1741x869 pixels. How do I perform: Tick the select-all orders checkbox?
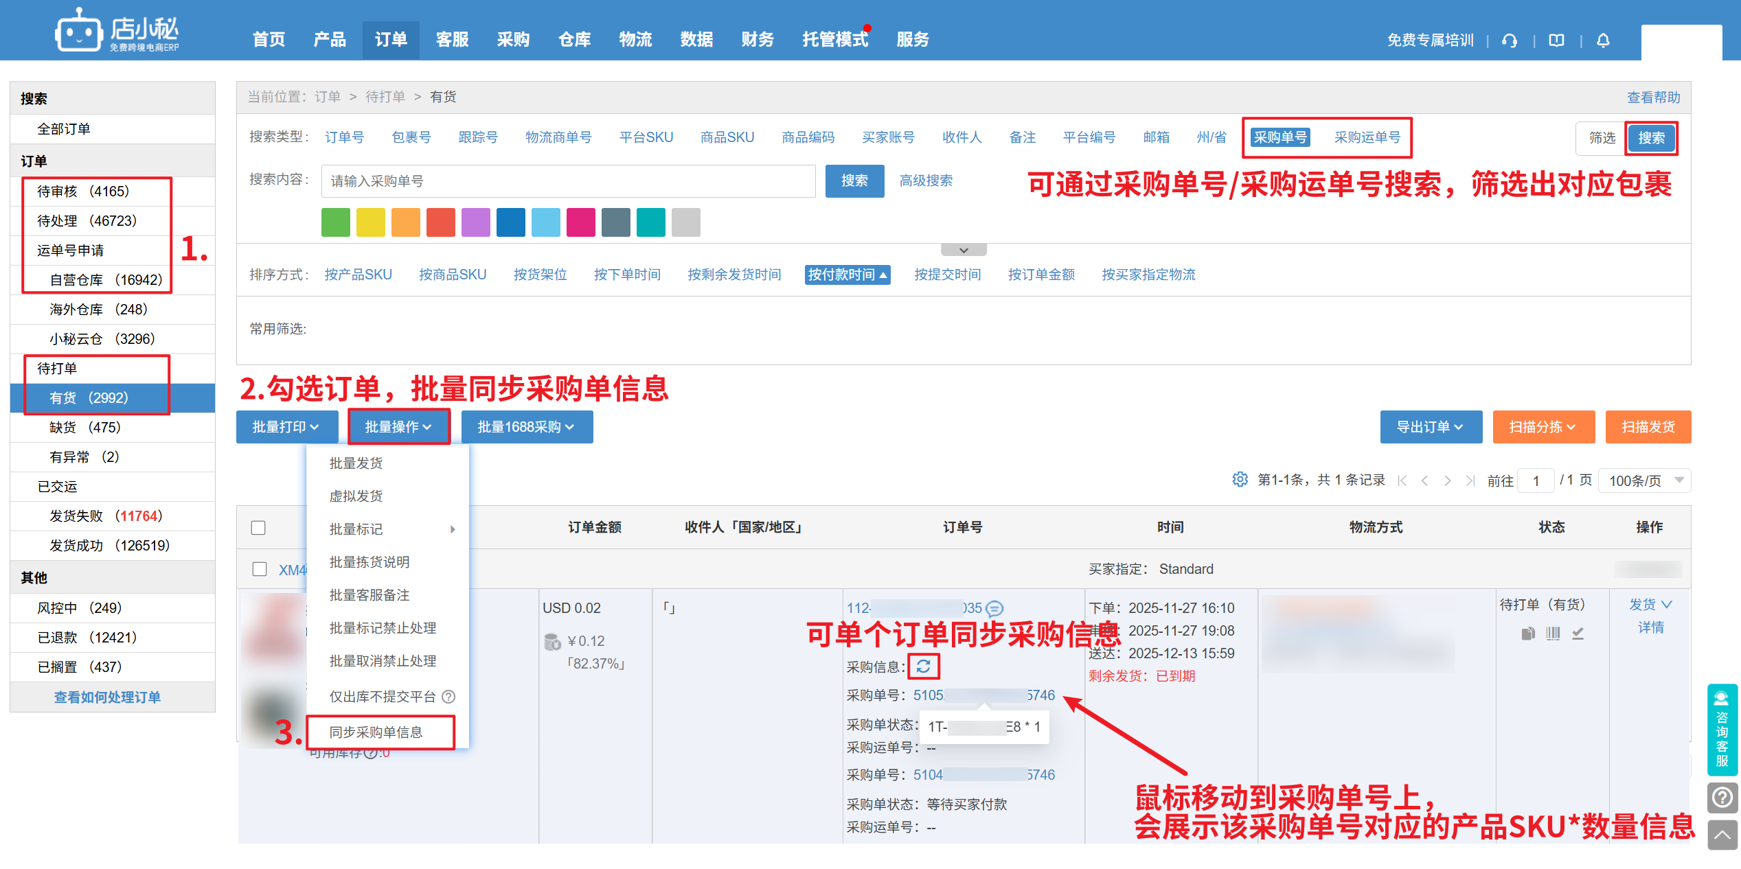tap(258, 528)
